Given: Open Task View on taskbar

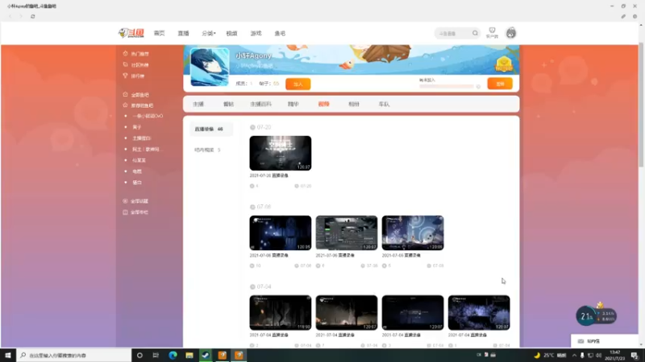Looking at the screenshot, I should click(x=156, y=355).
